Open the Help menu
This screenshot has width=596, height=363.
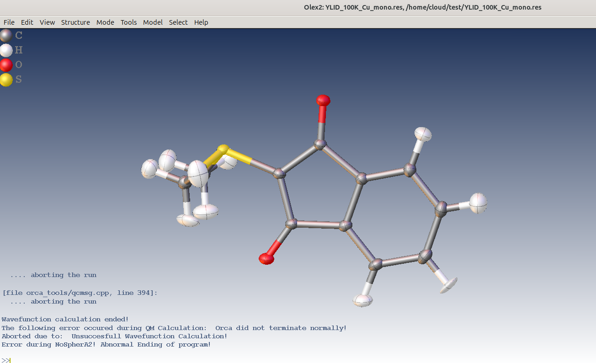201,22
